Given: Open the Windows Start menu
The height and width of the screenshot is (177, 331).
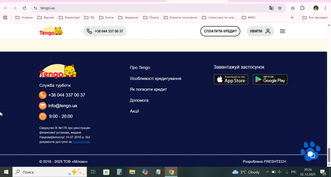Looking at the screenshot, I should click(x=6, y=172).
